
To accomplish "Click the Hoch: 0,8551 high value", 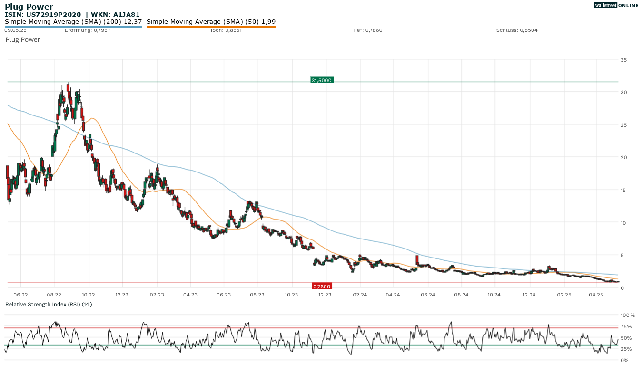I will (225, 30).
